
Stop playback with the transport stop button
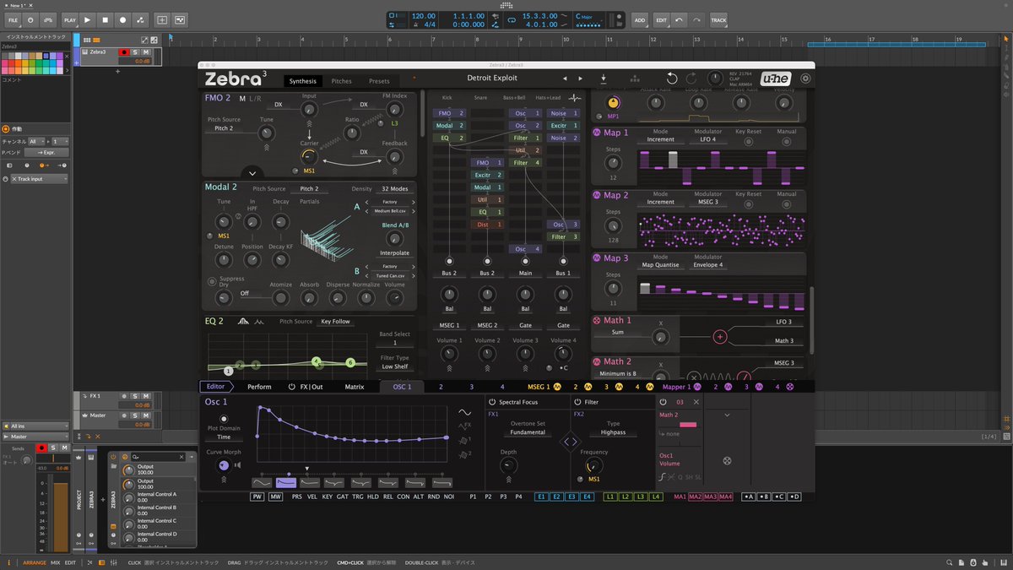106,19
